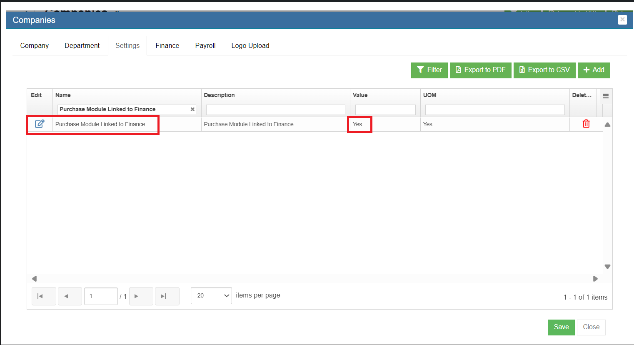Sort the grid by the Value column header

(x=360, y=95)
